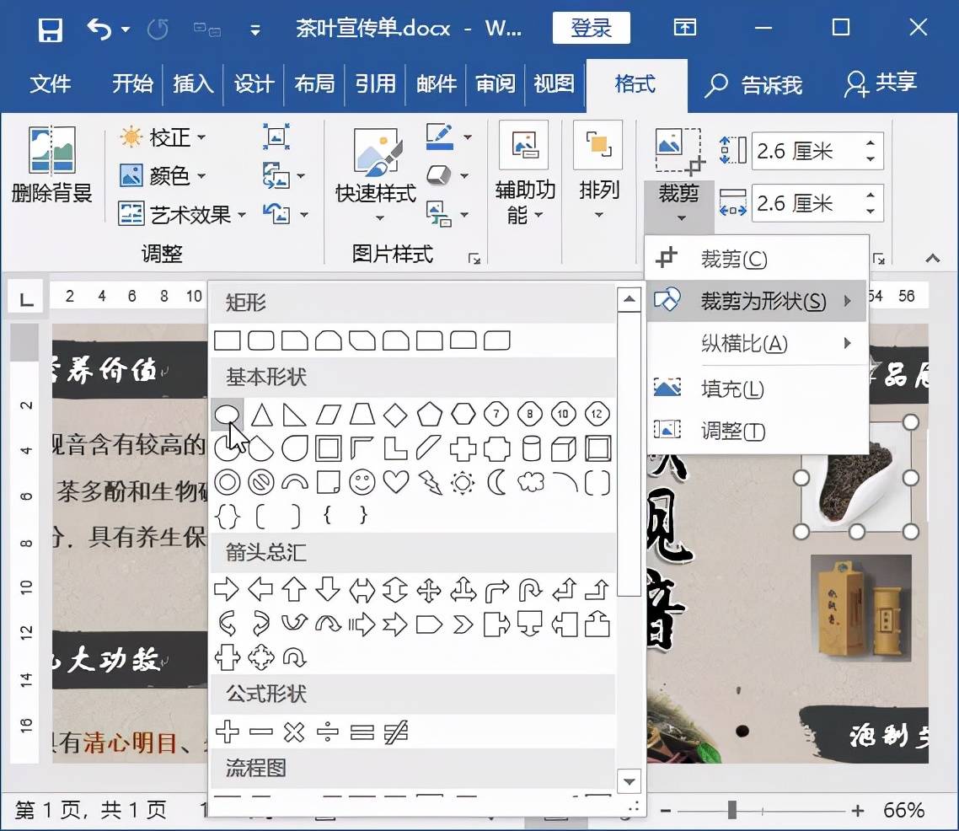Pick the Cube shape
The width and height of the screenshot is (959, 831).
564,449
